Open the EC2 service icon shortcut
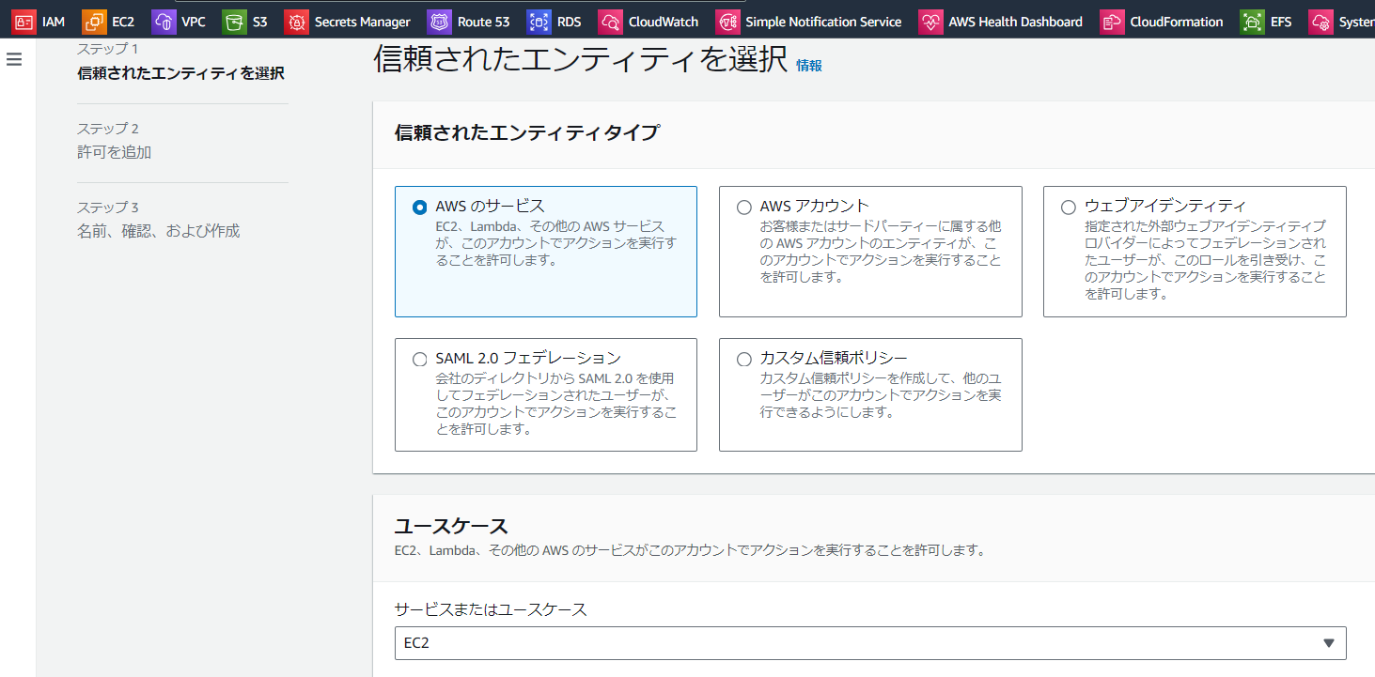The image size is (1375, 677). pos(94,22)
